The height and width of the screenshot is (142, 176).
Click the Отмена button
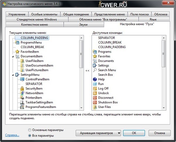point(160,133)
